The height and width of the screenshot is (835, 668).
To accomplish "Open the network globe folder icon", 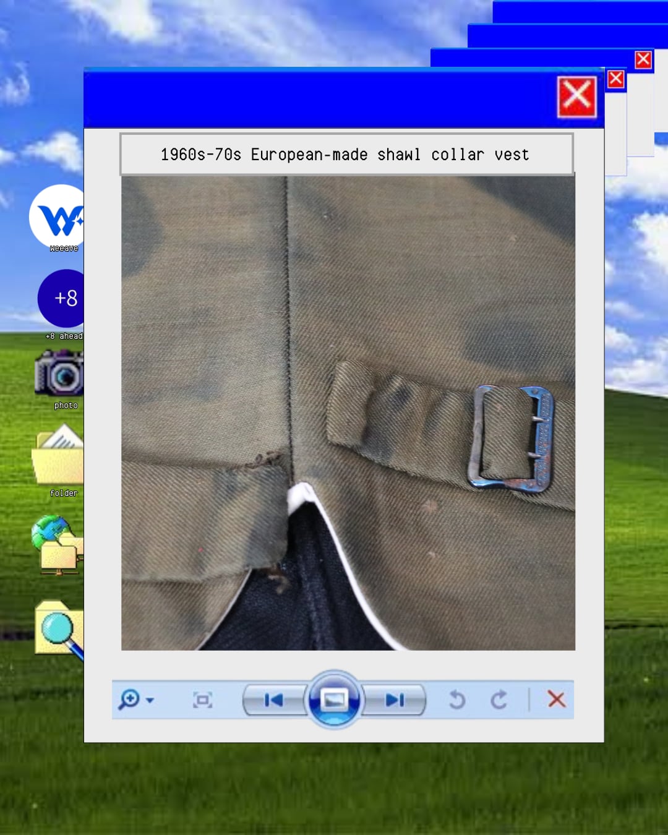I will (x=58, y=546).
